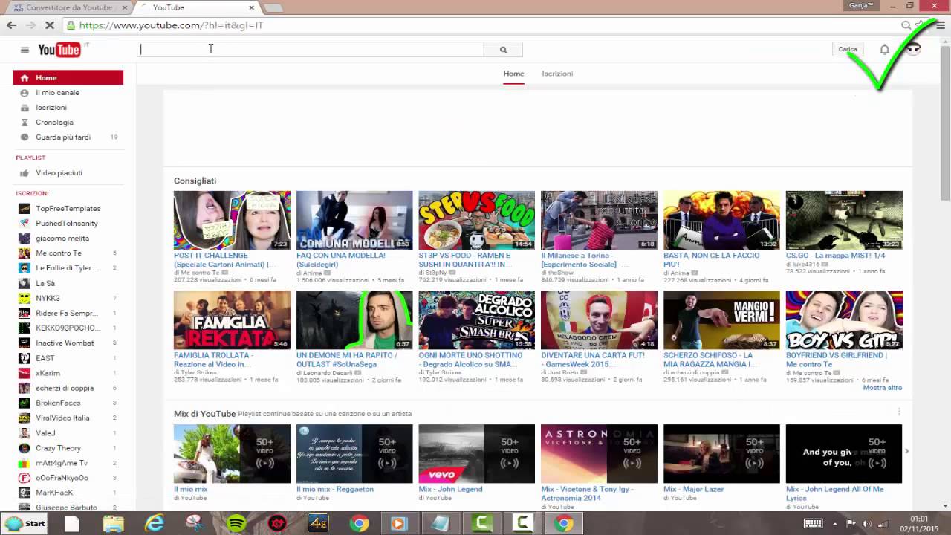This screenshot has height=535, width=951.
Task: Open Il Milanese a Torino thumbnail
Action: 599,220
